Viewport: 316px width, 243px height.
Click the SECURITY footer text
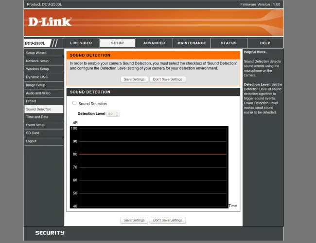[x=50, y=233]
